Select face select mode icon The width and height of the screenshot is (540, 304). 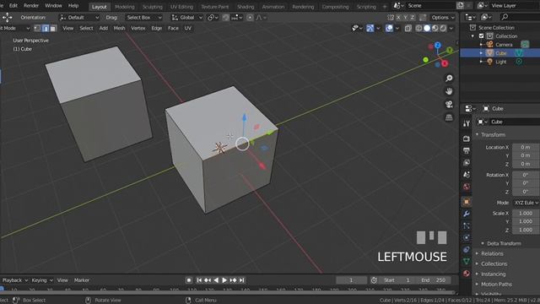tap(53, 28)
